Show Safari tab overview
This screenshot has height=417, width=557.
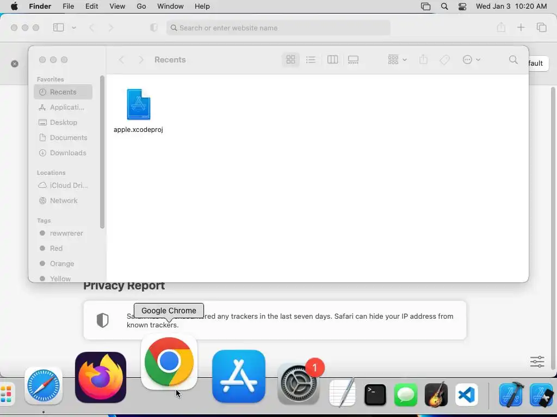541,27
